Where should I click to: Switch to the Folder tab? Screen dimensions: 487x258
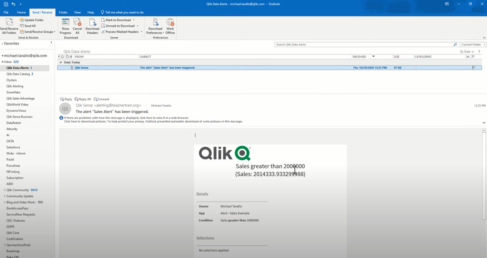coord(63,12)
